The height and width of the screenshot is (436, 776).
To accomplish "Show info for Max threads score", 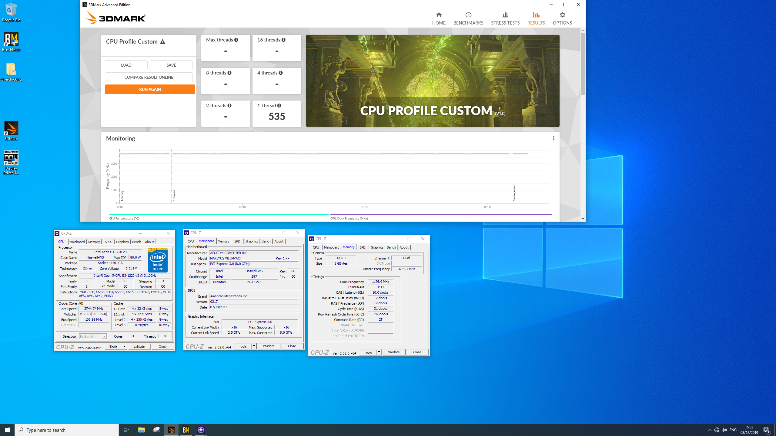I will click(236, 40).
